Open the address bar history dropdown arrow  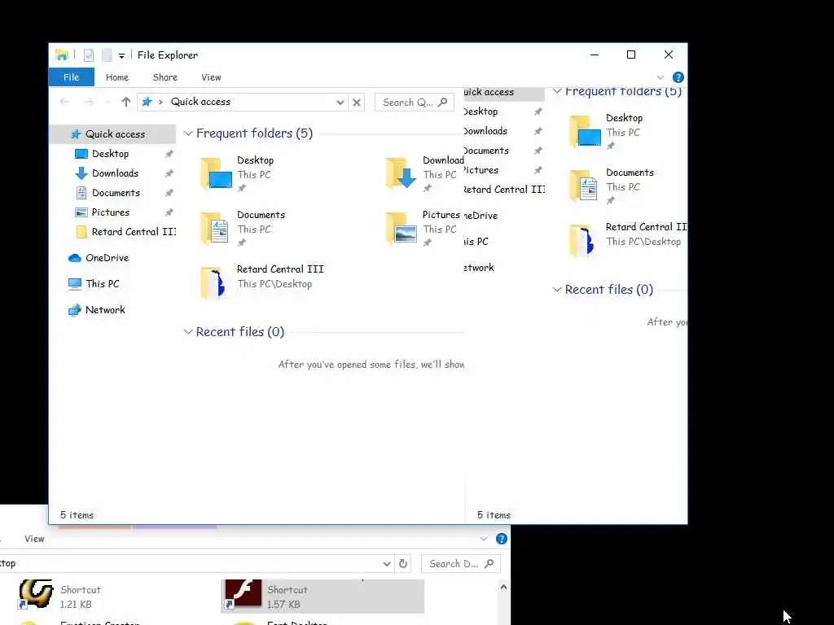[x=340, y=102]
